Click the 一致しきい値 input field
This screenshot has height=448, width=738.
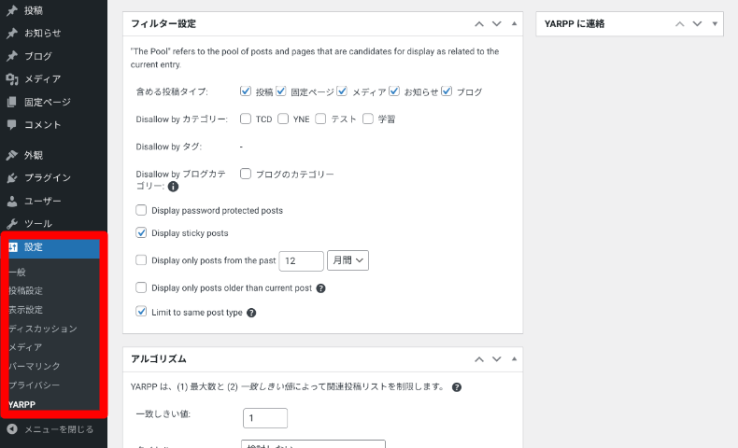(x=265, y=418)
